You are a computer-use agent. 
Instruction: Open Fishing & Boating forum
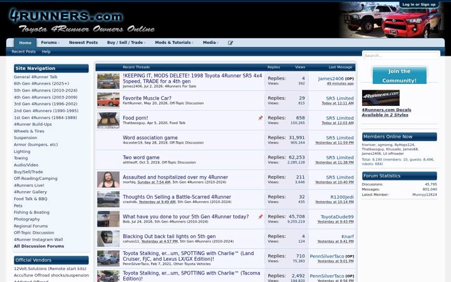pos(32,212)
